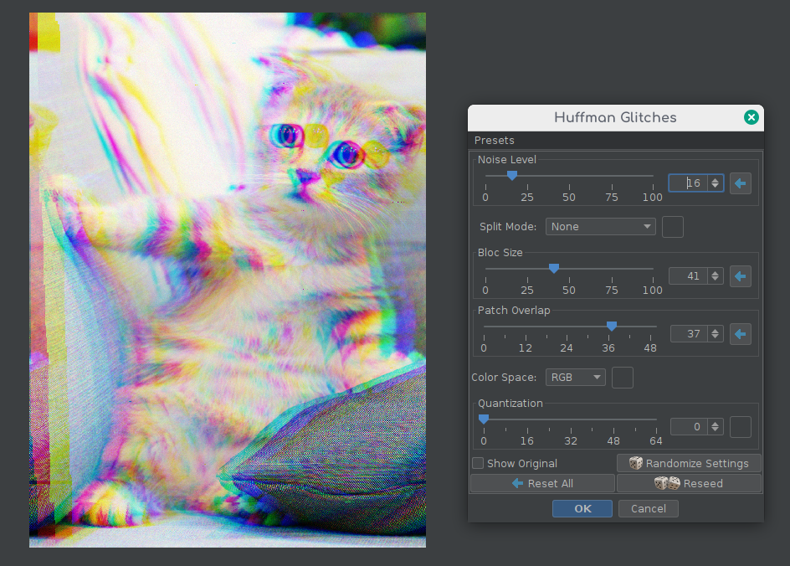Focus the Bloc Size value field
This screenshot has width=790, height=566.
688,275
